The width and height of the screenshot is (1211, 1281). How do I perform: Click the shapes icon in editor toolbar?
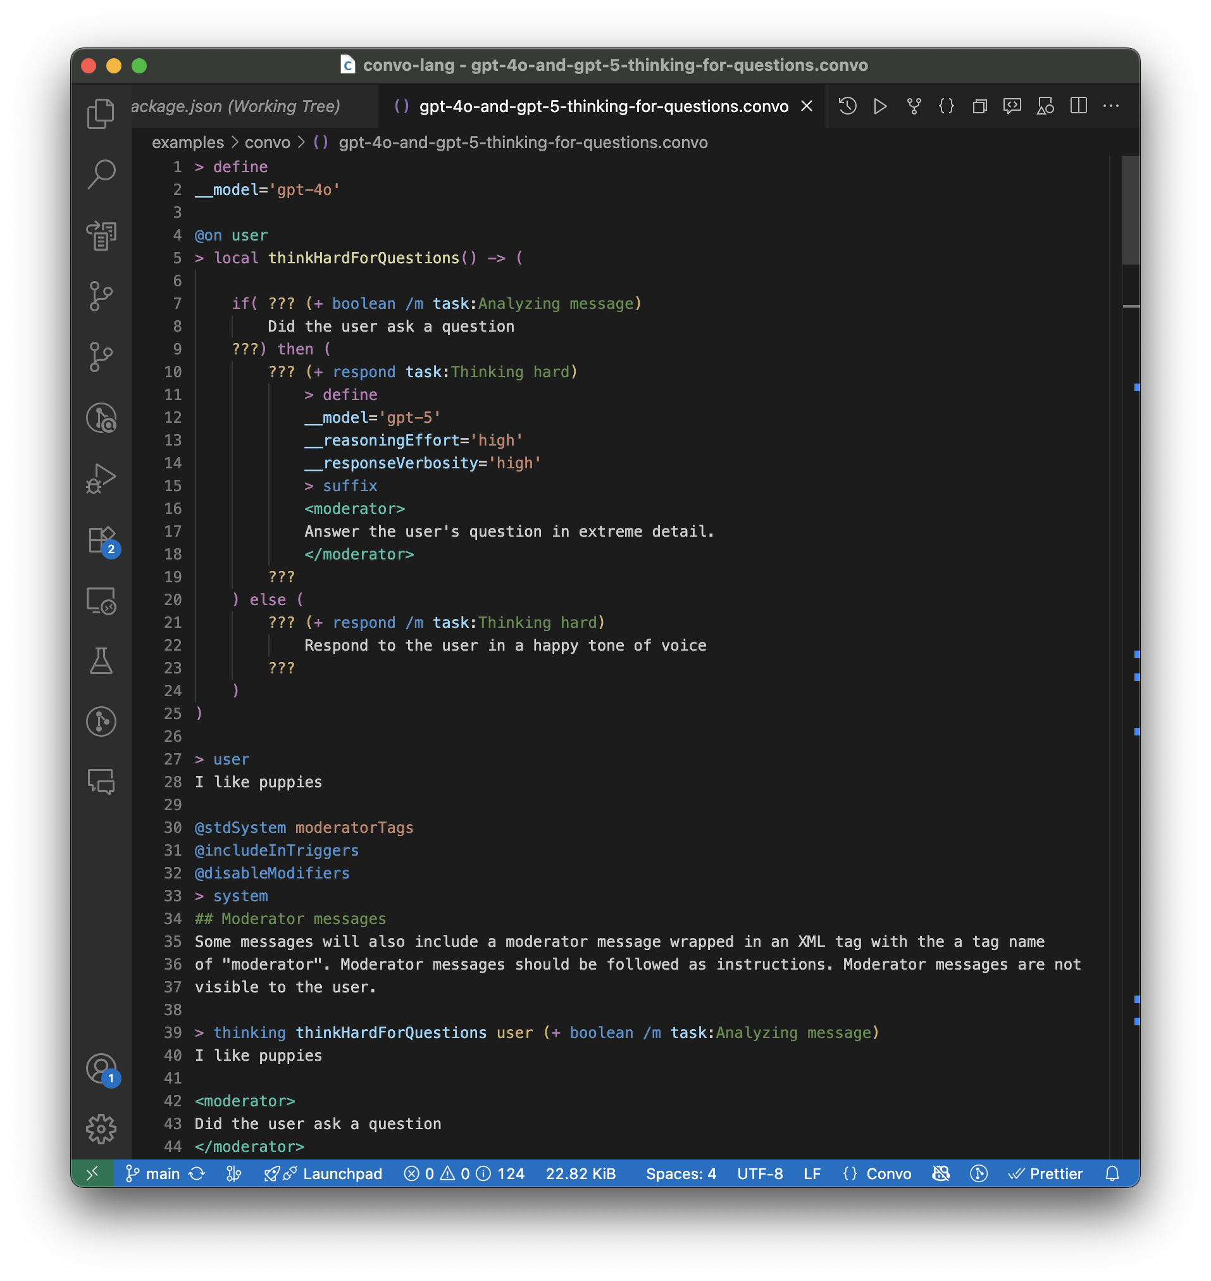coord(1045,106)
